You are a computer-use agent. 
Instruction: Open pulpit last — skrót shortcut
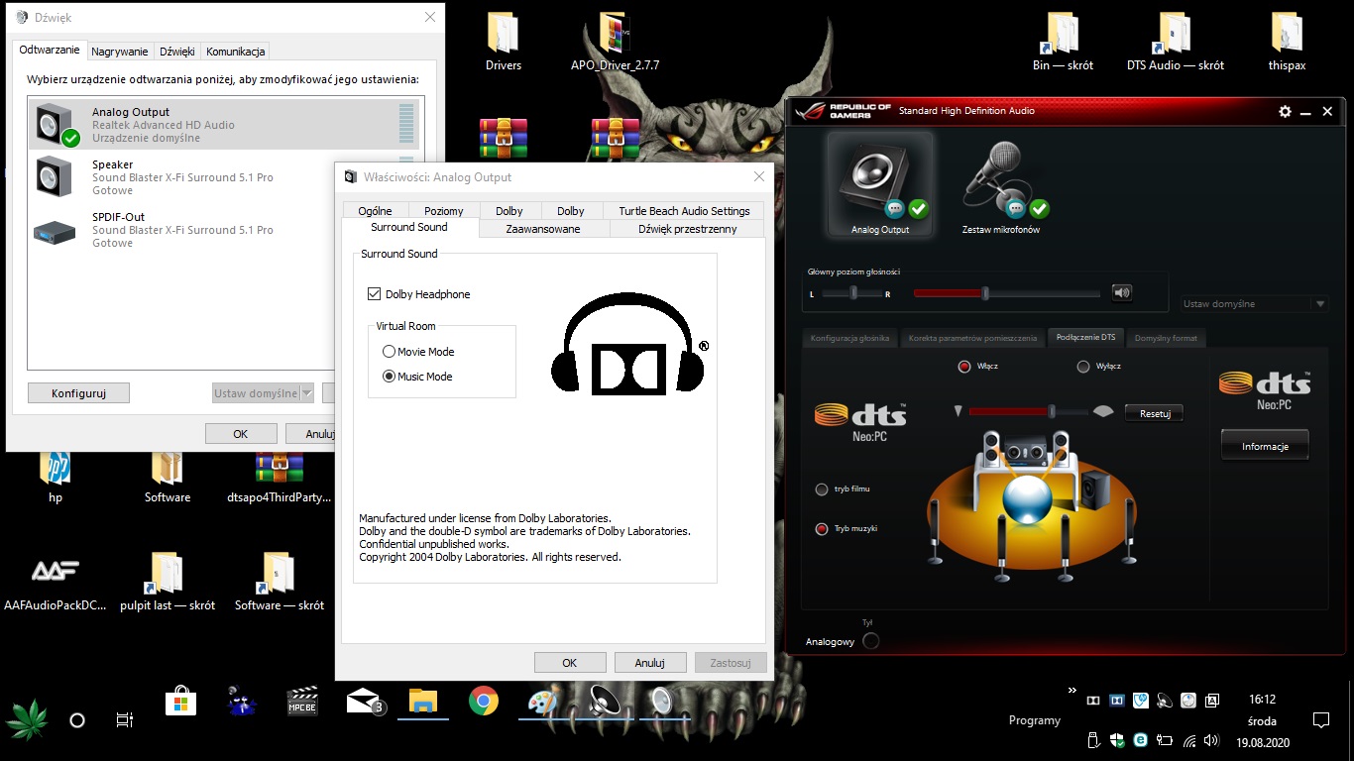(x=168, y=583)
